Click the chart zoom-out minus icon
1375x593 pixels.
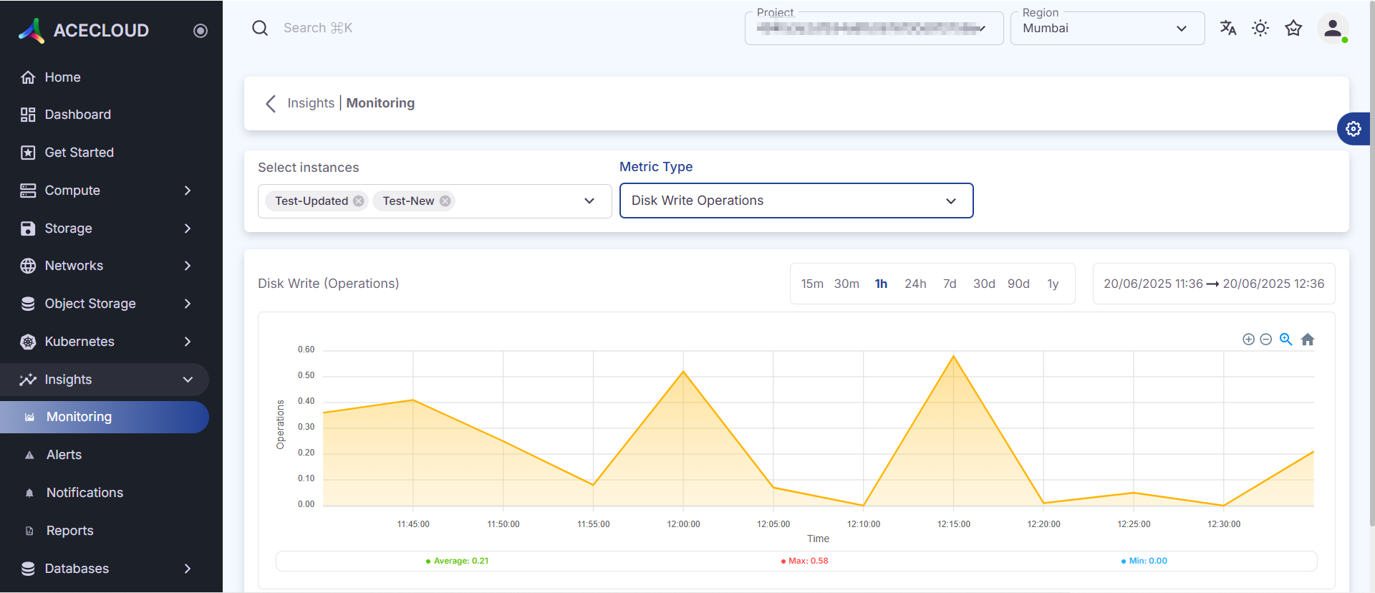pyautogui.click(x=1266, y=339)
